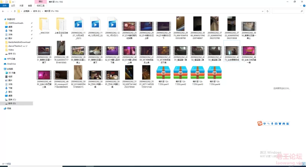Viewport: 306px width, 167px height.
Task: Select video thumbnail 2009602262_4191
Action: (x=181, y=54)
